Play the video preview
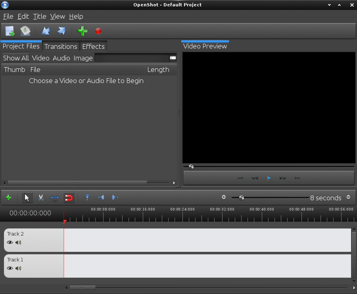The width and height of the screenshot is (357, 294). click(x=269, y=178)
